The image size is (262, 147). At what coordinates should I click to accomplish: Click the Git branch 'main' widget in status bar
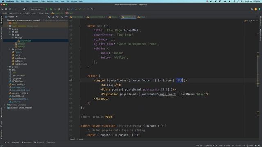pyautogui.click(x=251, y=145)
